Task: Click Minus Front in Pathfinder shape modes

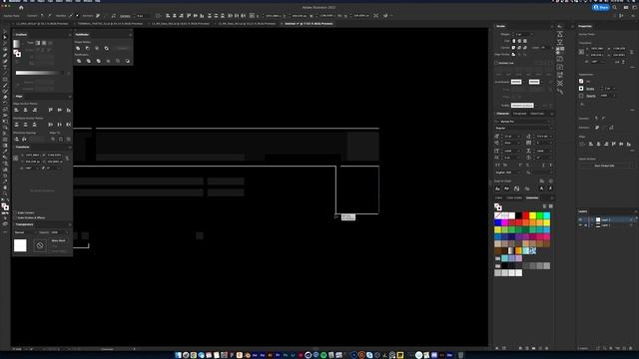Action: (x=88, y=48)
